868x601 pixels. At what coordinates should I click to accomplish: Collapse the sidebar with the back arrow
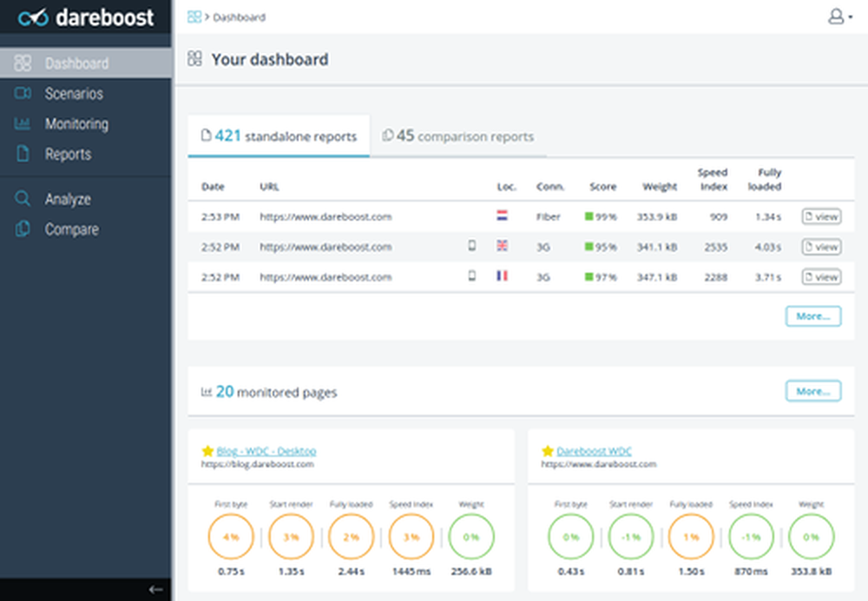tap(157, 589)
